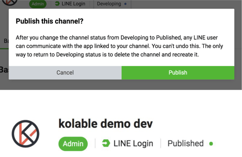Click the partly hidden Ba heading at left edge
Viewport: 242px width, 157px height.
pos(4,70)
